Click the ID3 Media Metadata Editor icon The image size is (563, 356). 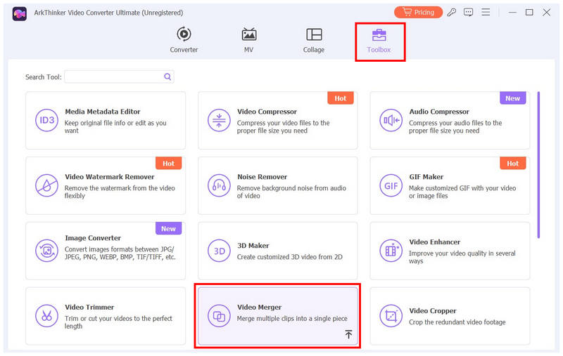click(46, 120)
